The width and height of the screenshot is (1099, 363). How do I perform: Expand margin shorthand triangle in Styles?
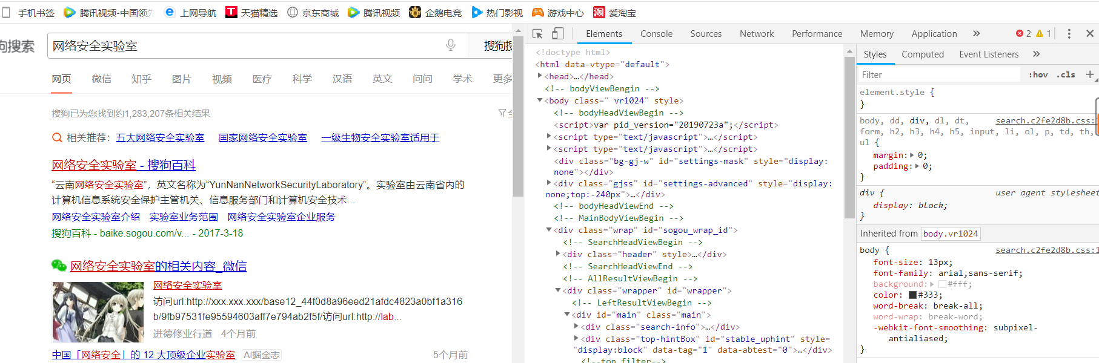coord(912,155)
